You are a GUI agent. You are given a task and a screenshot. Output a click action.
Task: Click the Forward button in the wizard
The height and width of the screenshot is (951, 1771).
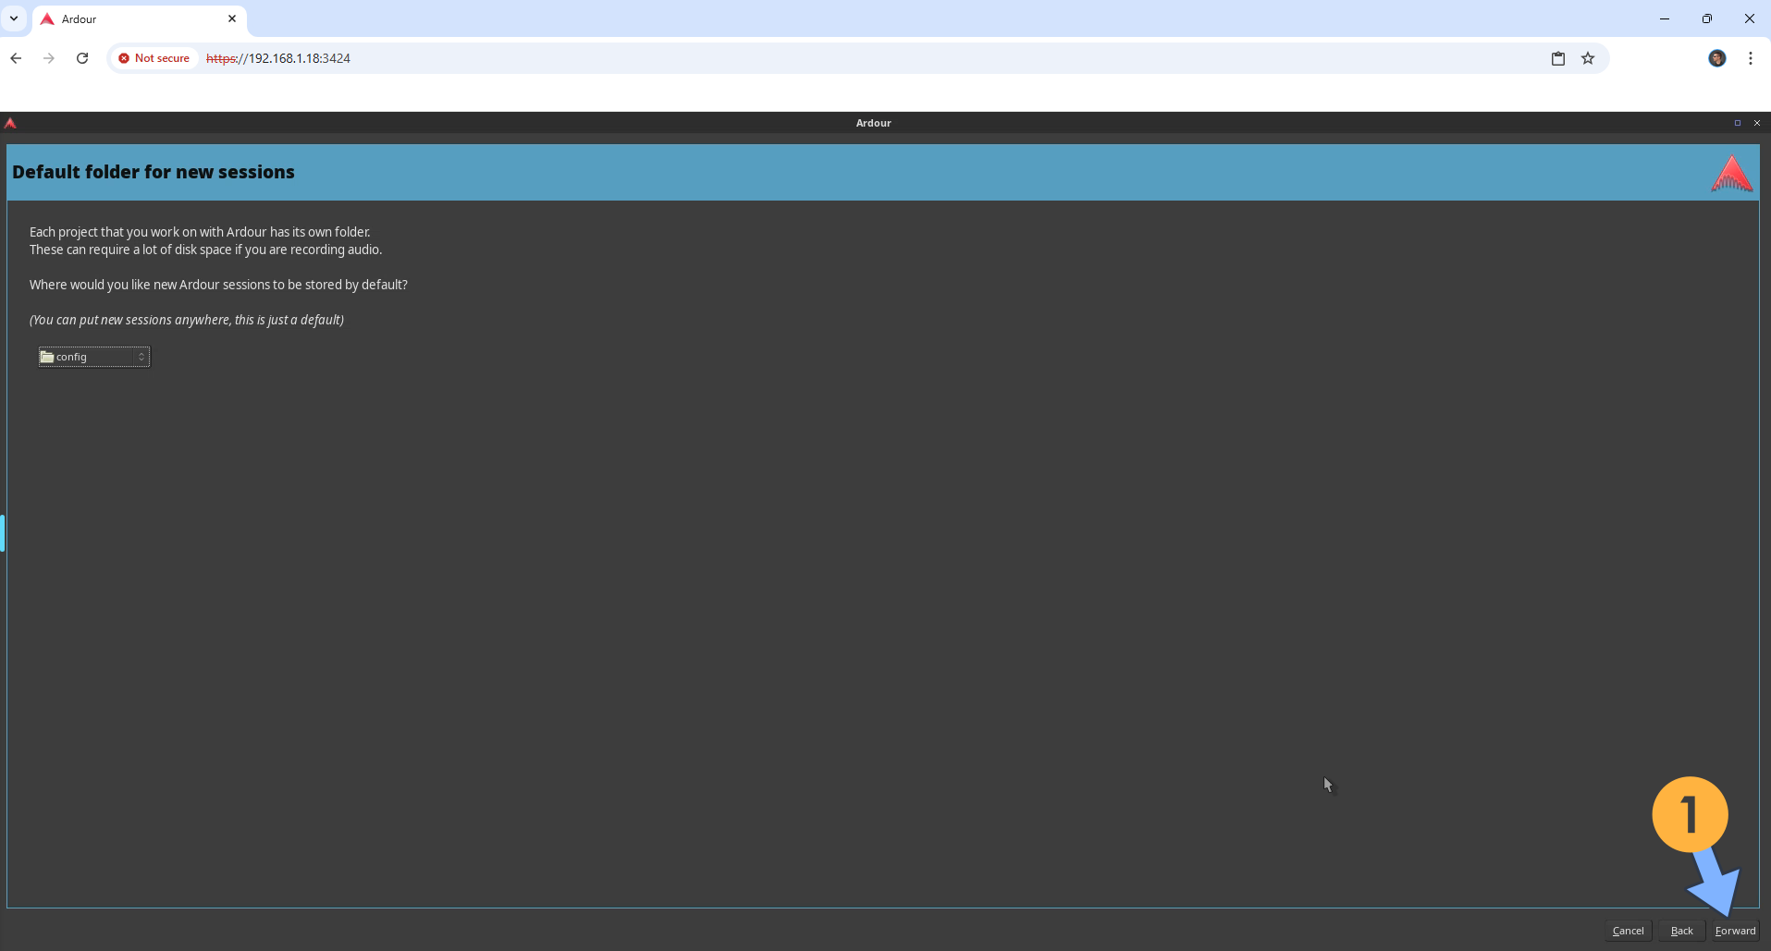click(x=1734, y=931)
